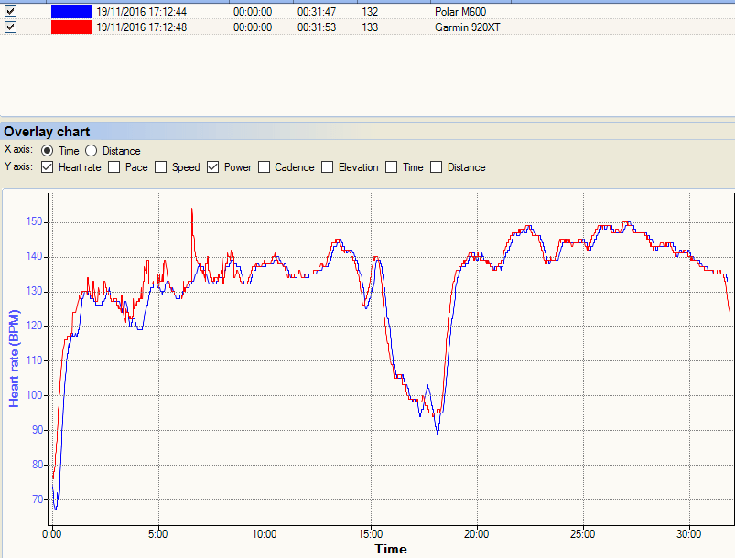Enable Elevation on the Y axis
Screen dimensions: 735x558
326,166
